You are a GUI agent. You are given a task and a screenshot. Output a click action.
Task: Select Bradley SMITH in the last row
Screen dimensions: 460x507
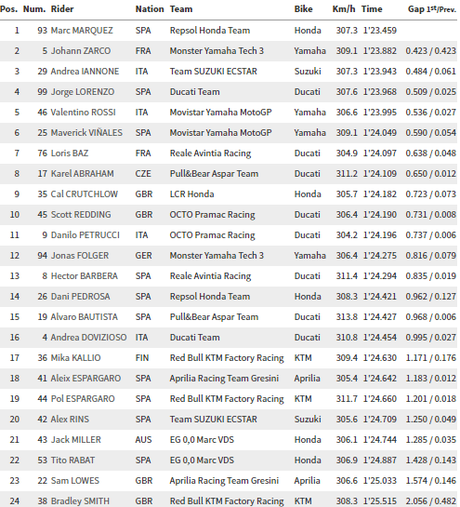pos(80,500)
